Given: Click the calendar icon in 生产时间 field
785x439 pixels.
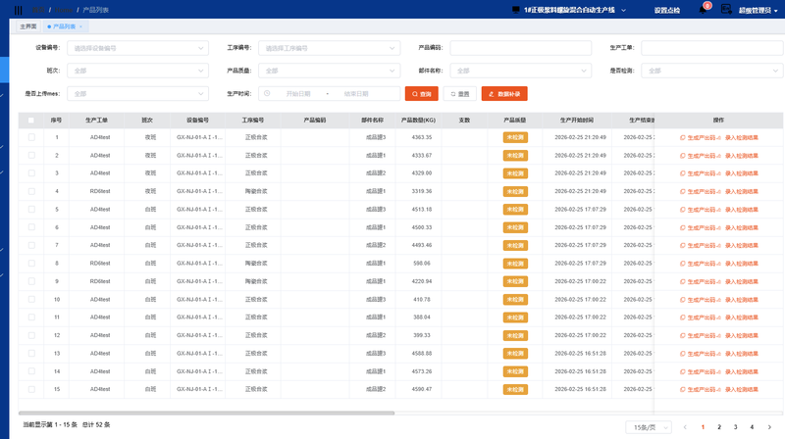Looking at the screenshot, I should pyautogui.click(x=266, y=94).
